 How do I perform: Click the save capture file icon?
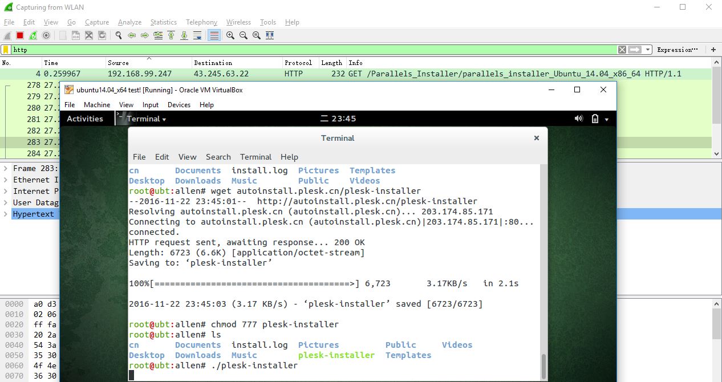[x=75, y=35]
